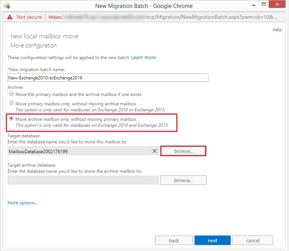Open the Learn more link
This screenshot has height=251, width=289.
click(143, 58)
